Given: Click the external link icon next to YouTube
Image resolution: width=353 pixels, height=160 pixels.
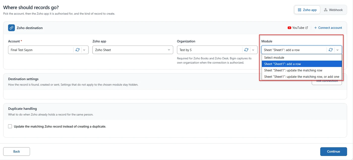Looking at the screenshot, I should (x=307, y=28).
